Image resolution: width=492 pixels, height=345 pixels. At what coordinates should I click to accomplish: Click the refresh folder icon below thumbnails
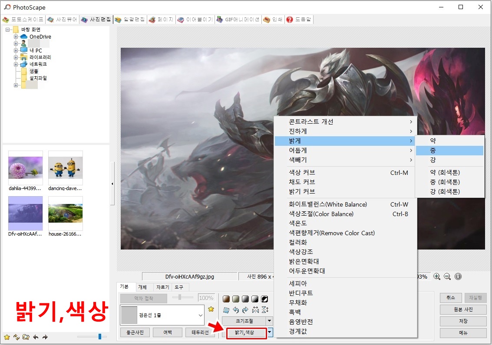[17, 337]
